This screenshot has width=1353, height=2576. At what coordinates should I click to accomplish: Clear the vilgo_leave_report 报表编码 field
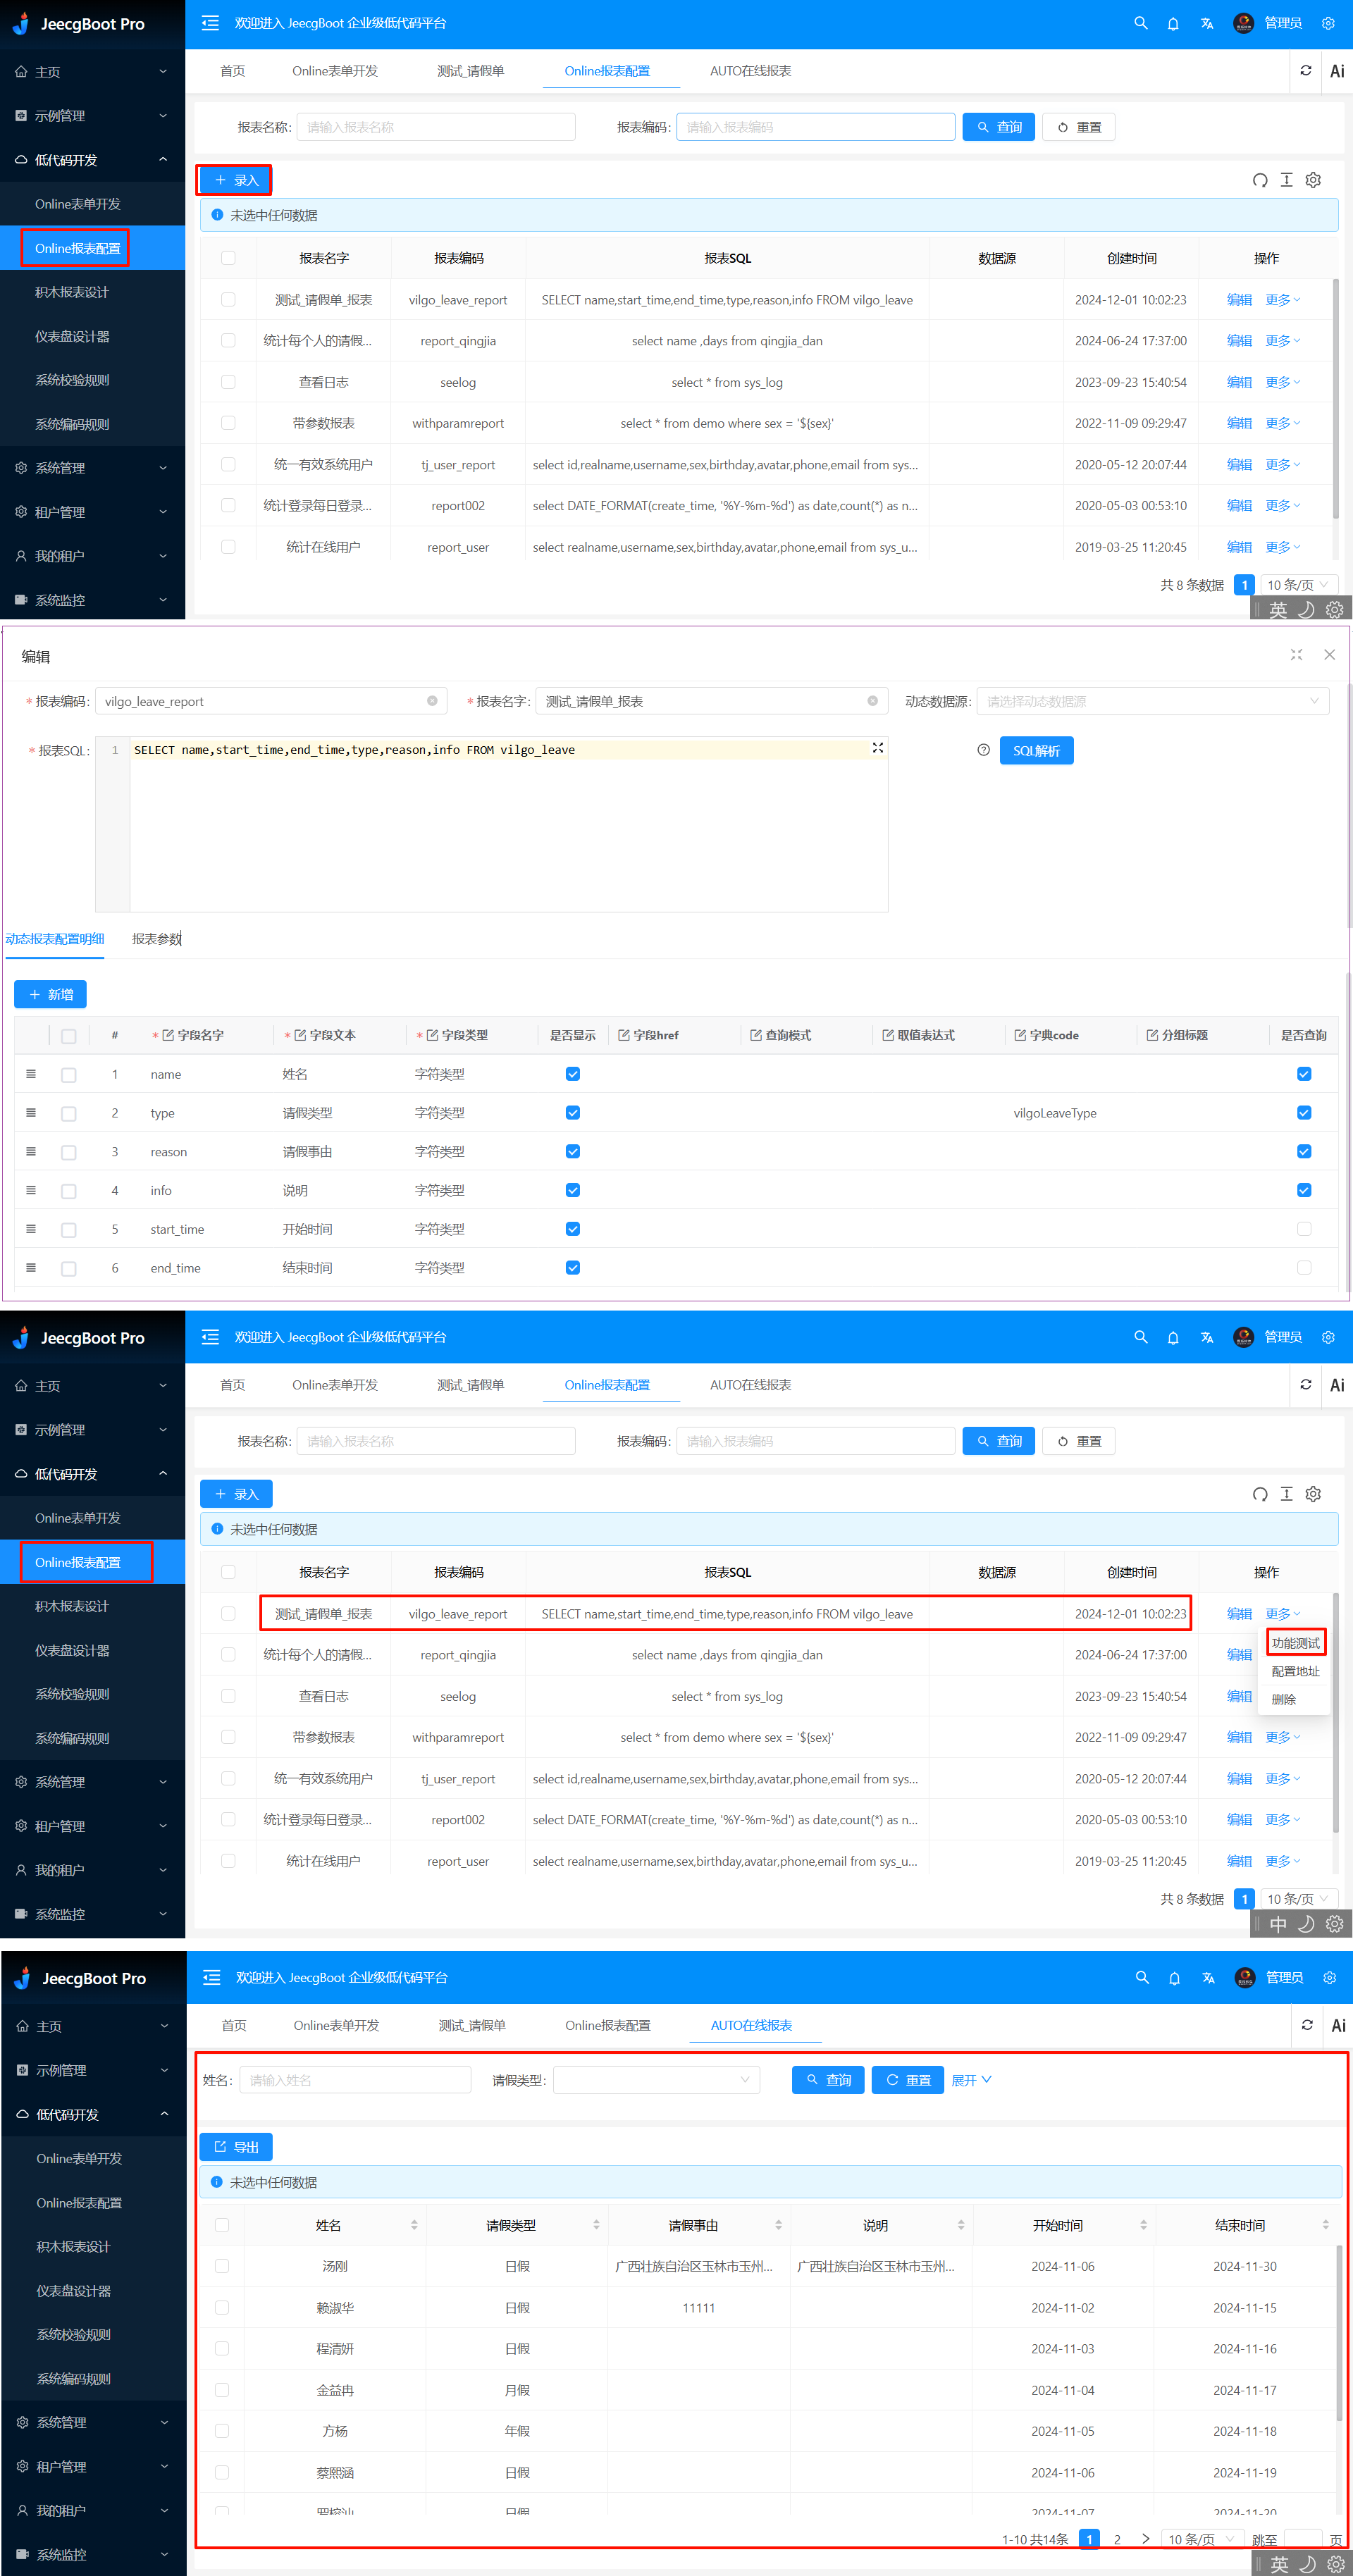point(432,701)
